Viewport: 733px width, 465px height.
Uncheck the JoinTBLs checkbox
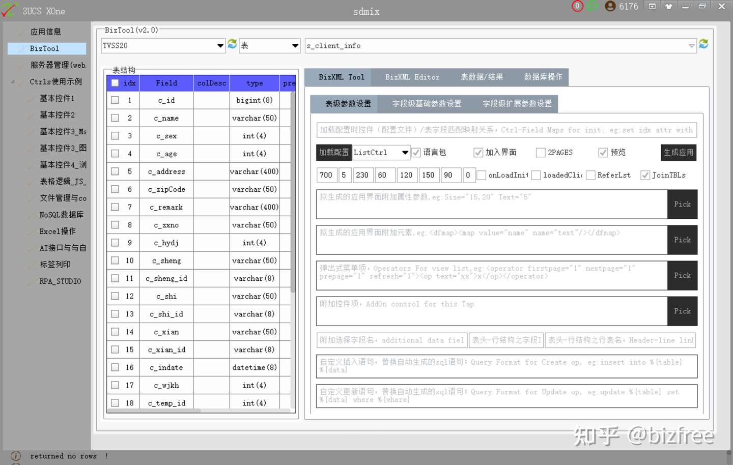click(645, 175)
